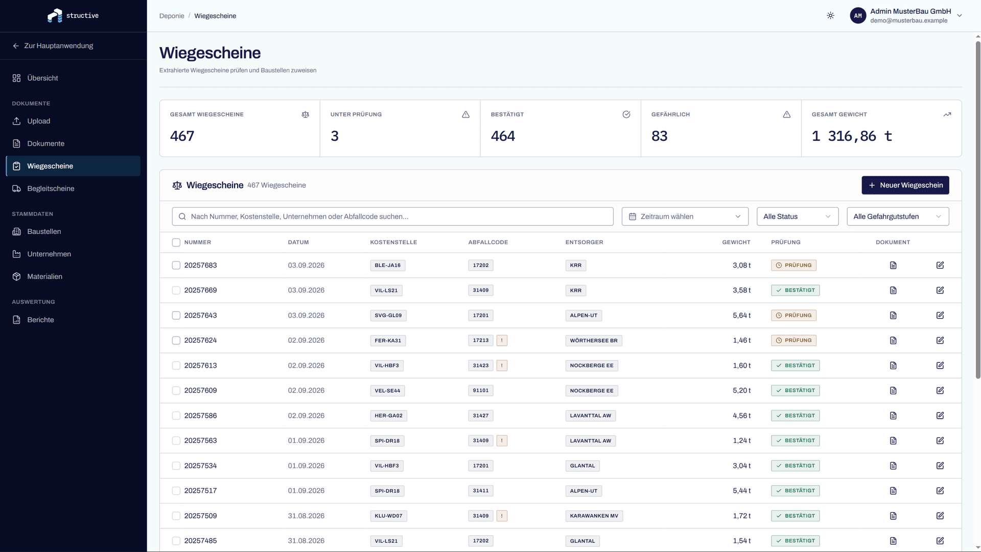Open Alle Gefahrgutstufen dropdown
The width and height of the screenshot is (981, 552).
click(898, 217)
